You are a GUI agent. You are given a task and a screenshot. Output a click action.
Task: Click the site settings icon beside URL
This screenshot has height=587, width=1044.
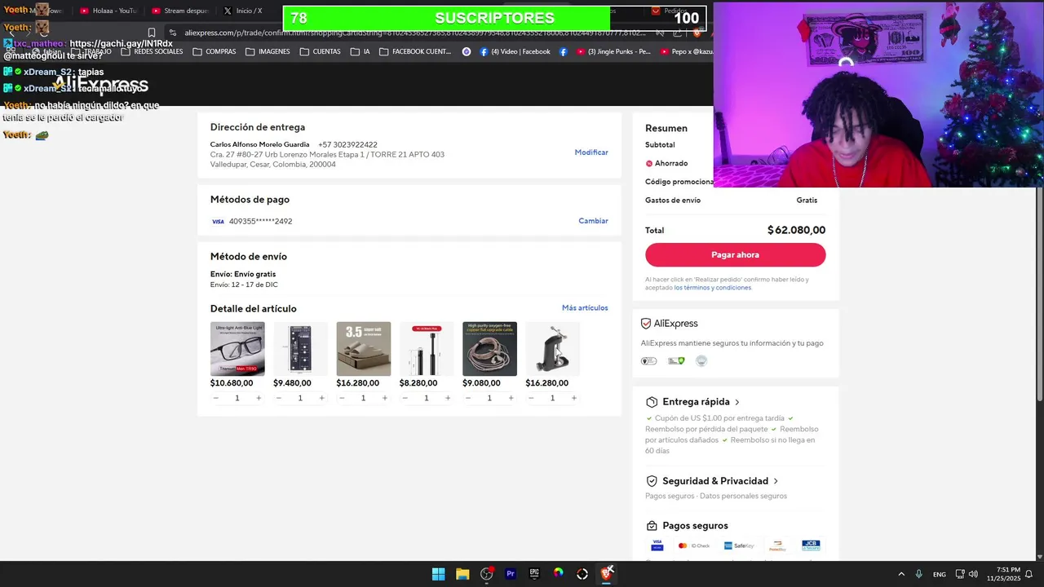[173, 33]
